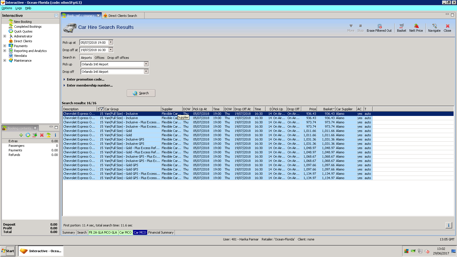Select the Drop off offices search option
Screen dimensions: 457x257
[118, 58]
